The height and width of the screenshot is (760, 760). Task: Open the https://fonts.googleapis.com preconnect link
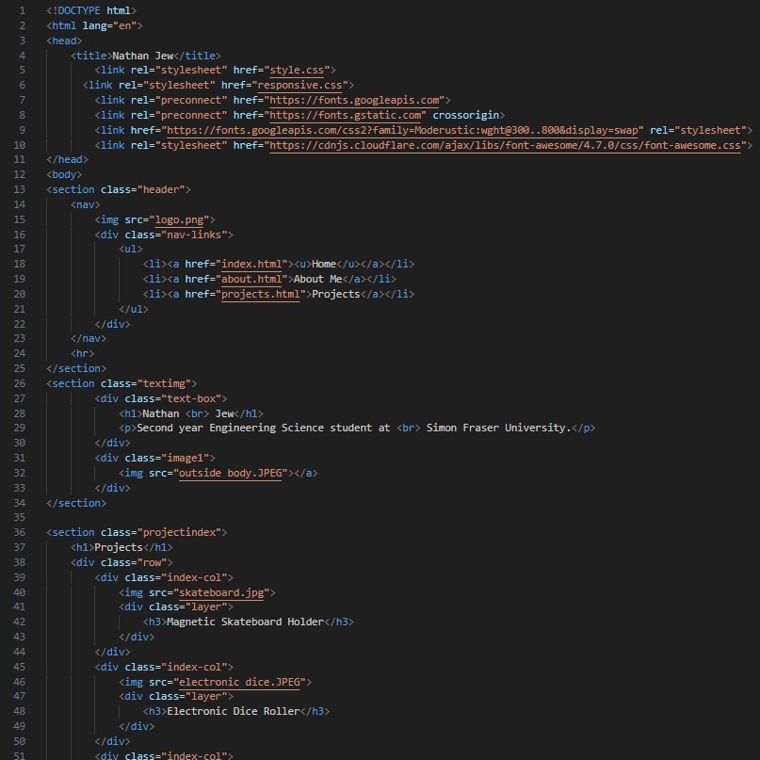point(354,100)
